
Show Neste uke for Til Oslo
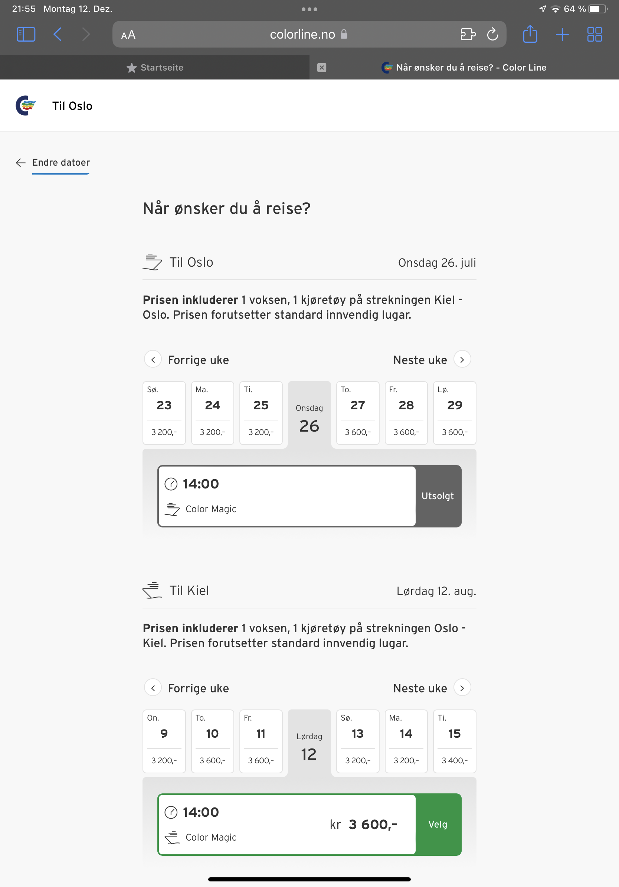click(432, 360)
